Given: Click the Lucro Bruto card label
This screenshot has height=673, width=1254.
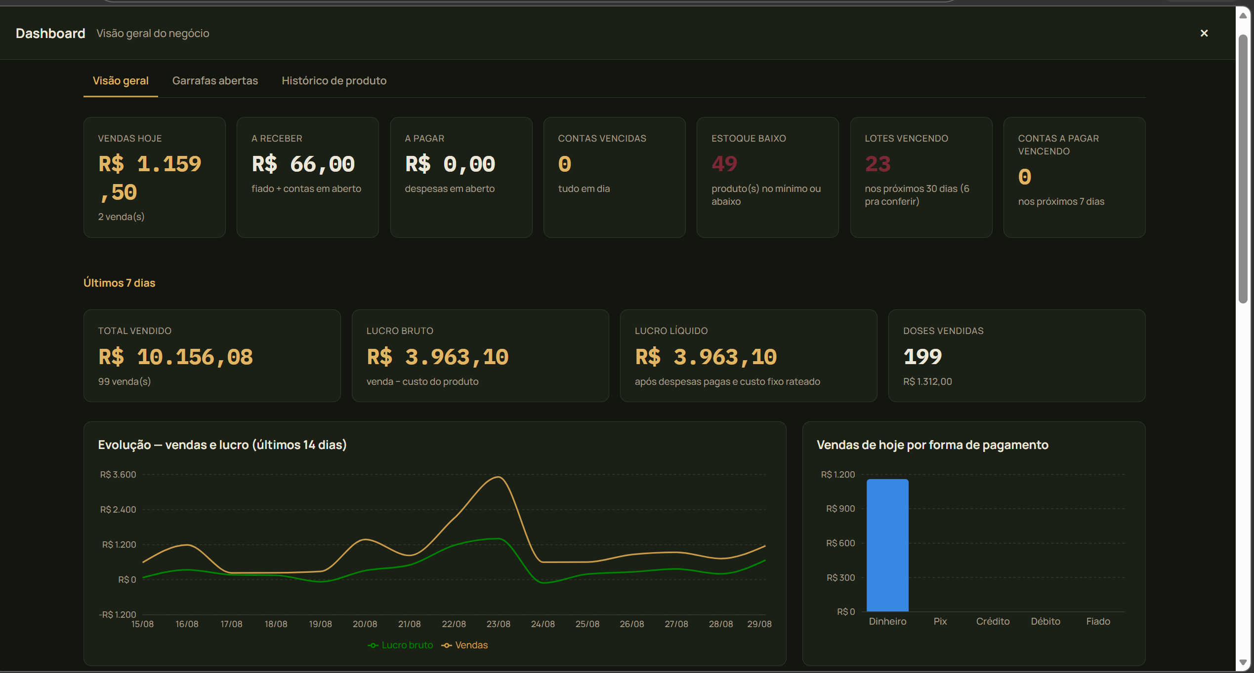Looking at the screenshot, I should coord(400,331).
